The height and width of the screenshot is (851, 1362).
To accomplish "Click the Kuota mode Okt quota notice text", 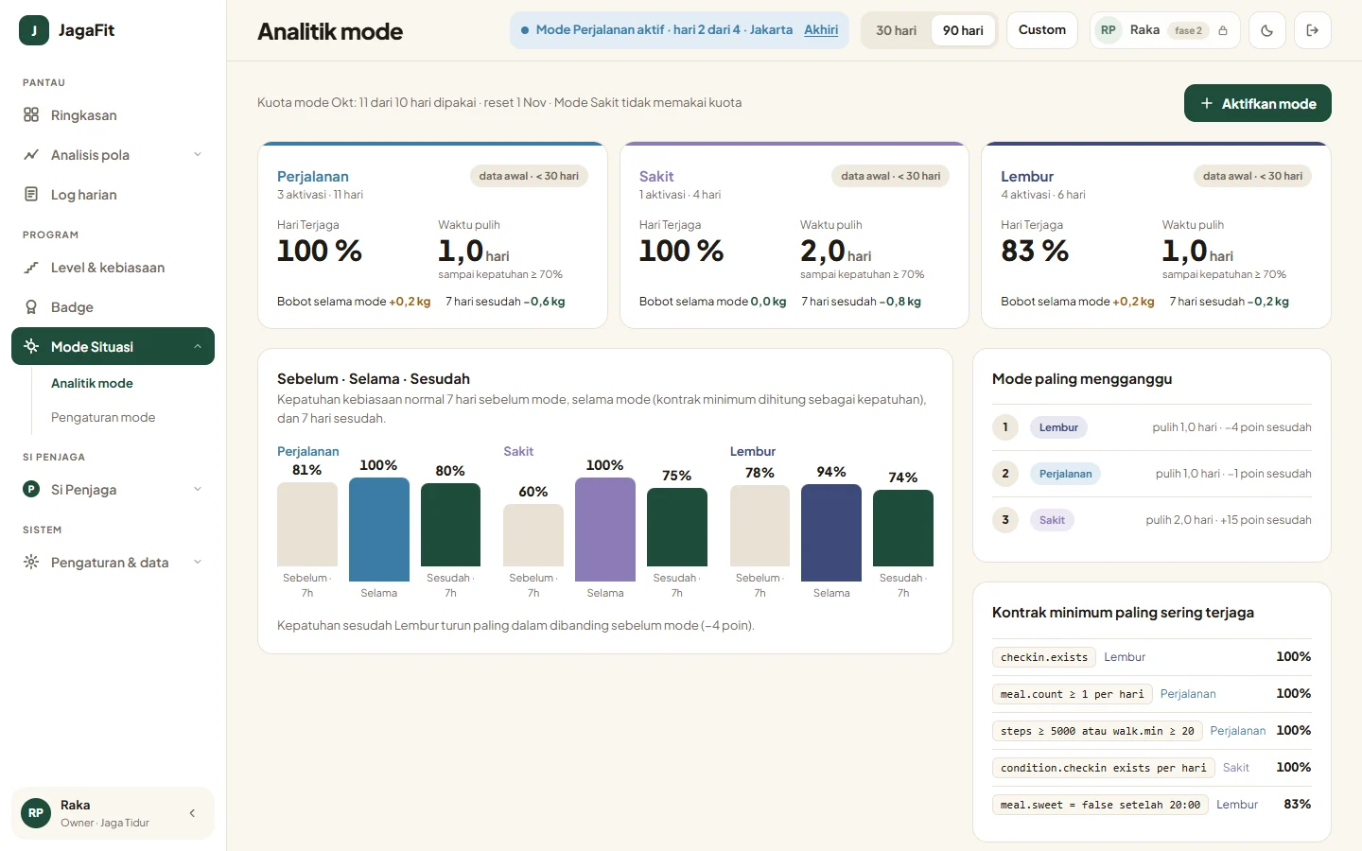I will pyautogui.click(x=499, y=103).
